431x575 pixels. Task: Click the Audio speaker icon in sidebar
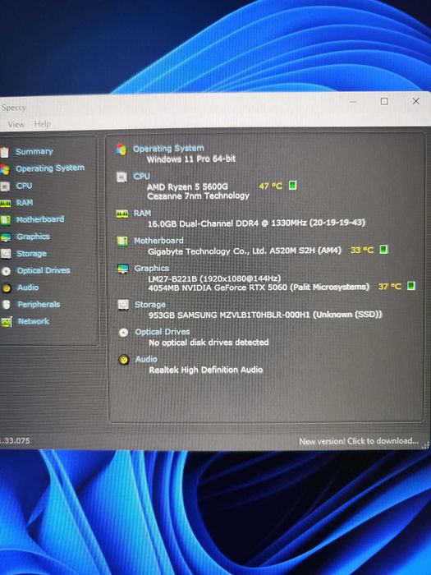(7, 287)
